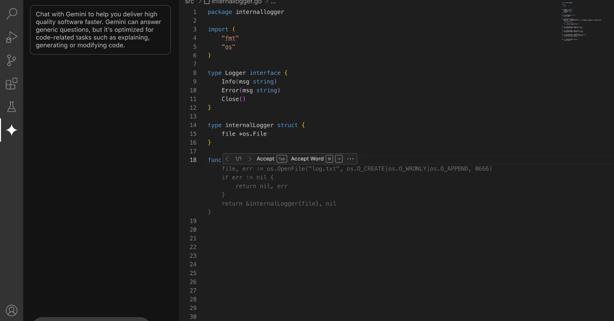Expand the breadcrumb ellipsis after internallogger.go
This screenshot has height=321, width=614.
(273, 2)
